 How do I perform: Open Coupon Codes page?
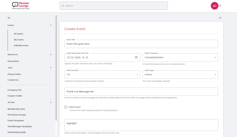tap(15, 96)
